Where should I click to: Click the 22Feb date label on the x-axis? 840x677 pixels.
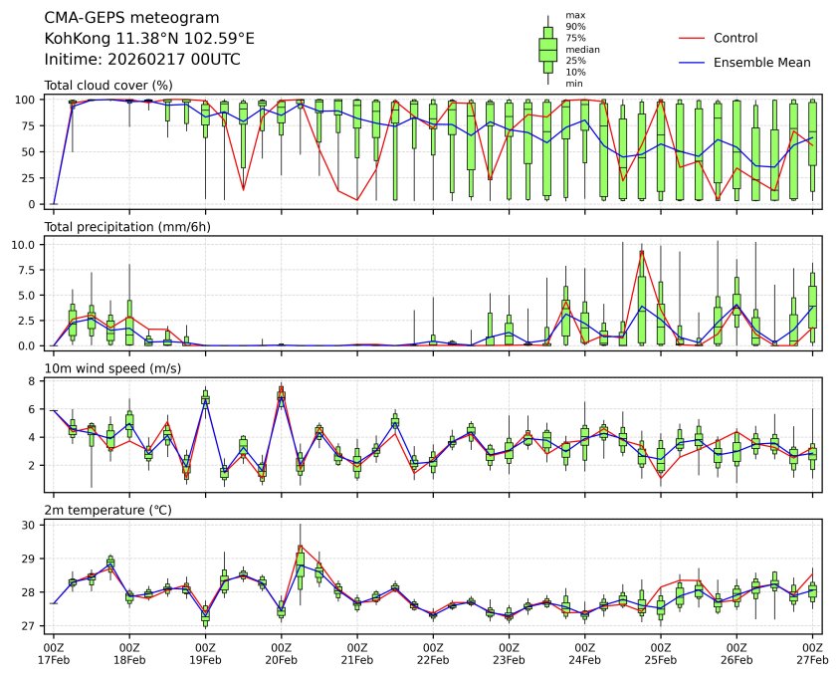[x=433, y=660]
